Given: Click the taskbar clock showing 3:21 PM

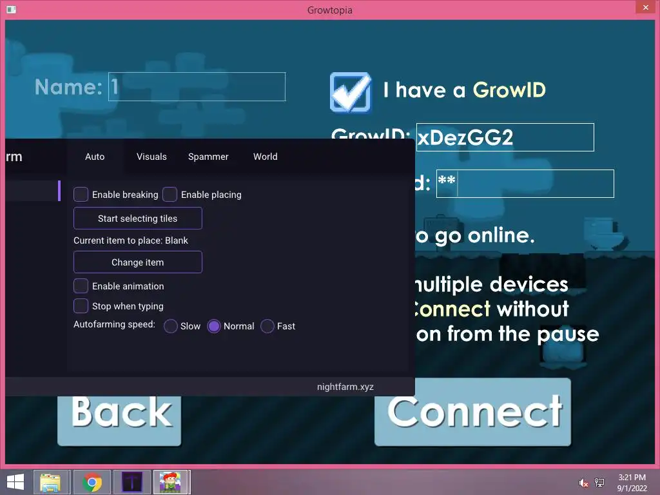Looking at the screenshot, I should point(632,483).
